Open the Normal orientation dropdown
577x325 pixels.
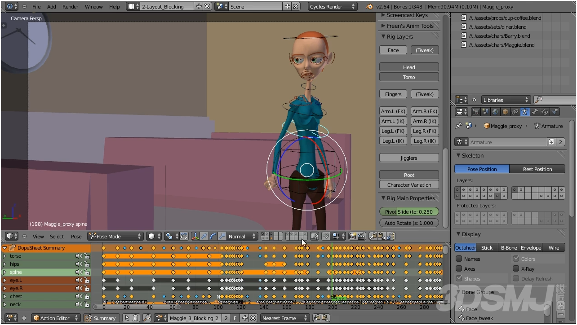[x=242, y=236]
